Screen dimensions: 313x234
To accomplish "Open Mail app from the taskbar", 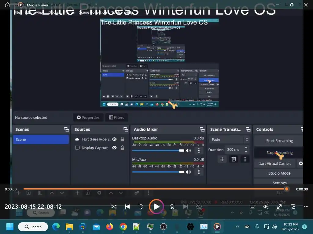I will tap(96, 227).
